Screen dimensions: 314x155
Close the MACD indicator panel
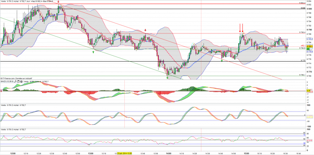click(x=21, y=82)
